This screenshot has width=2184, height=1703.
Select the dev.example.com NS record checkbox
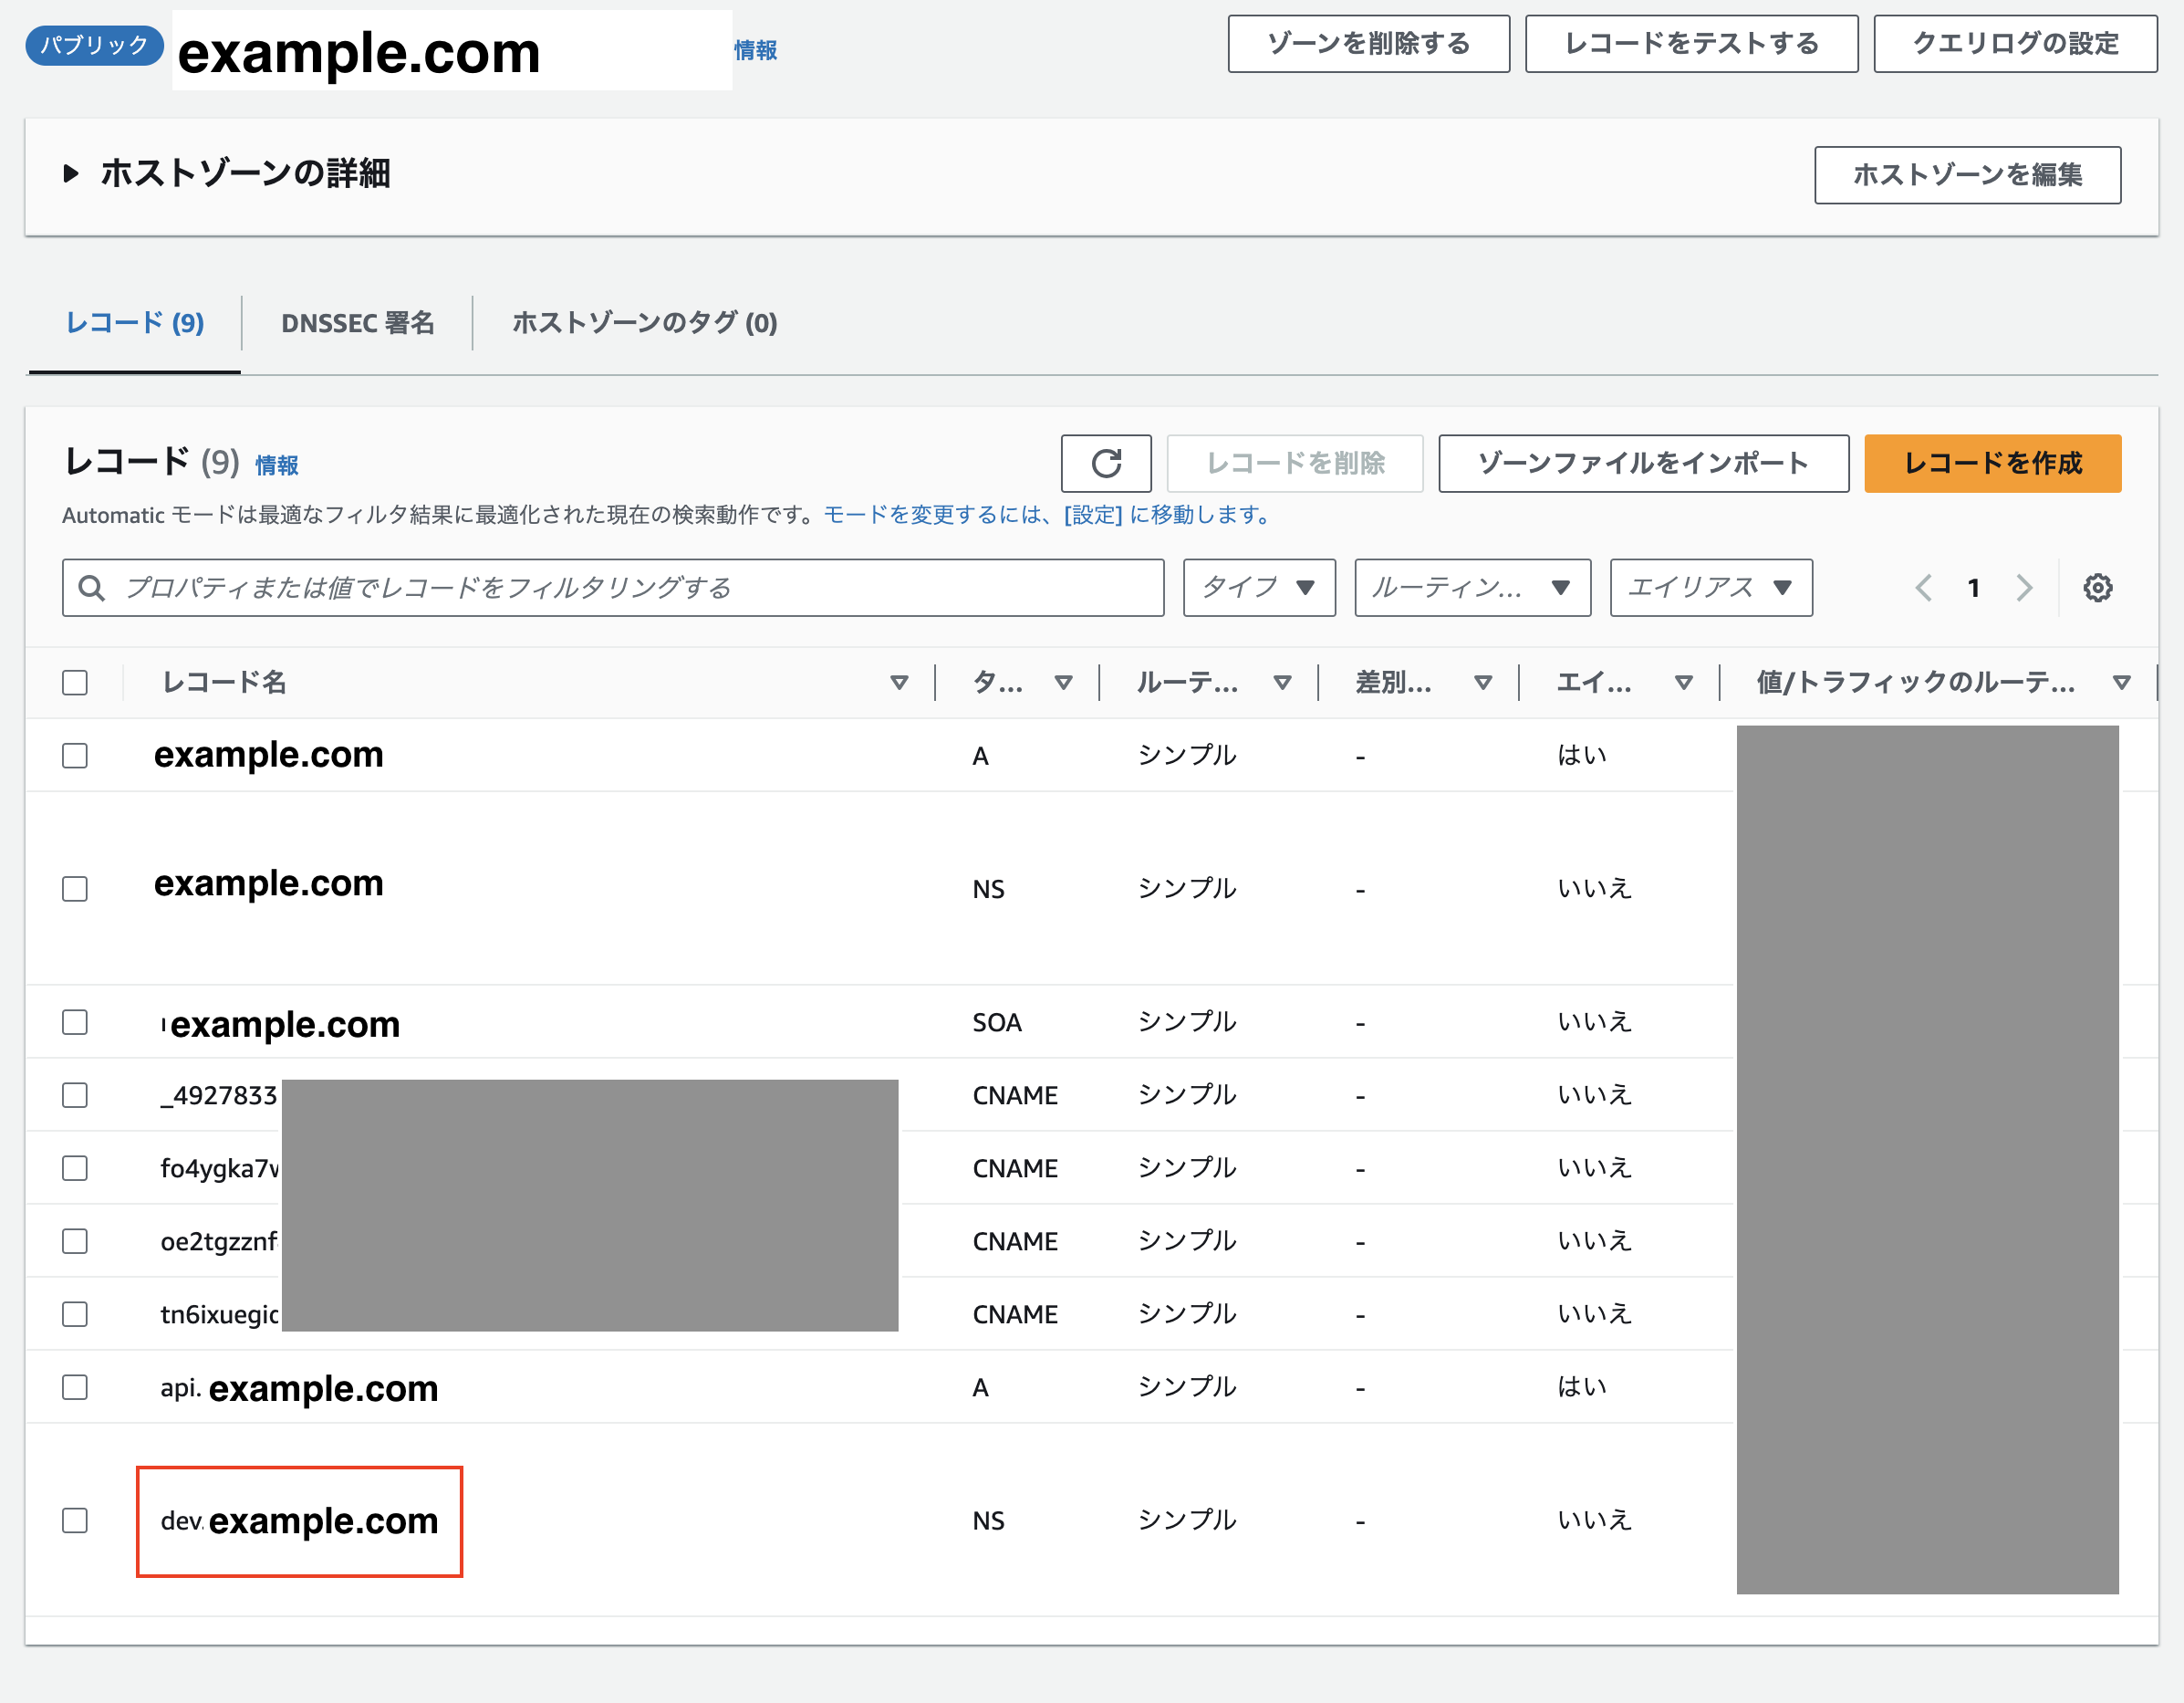(75, 1520)
